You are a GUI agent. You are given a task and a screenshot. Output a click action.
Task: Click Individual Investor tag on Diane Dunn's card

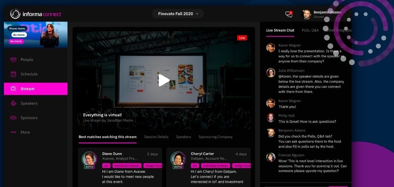pos(127,166)
